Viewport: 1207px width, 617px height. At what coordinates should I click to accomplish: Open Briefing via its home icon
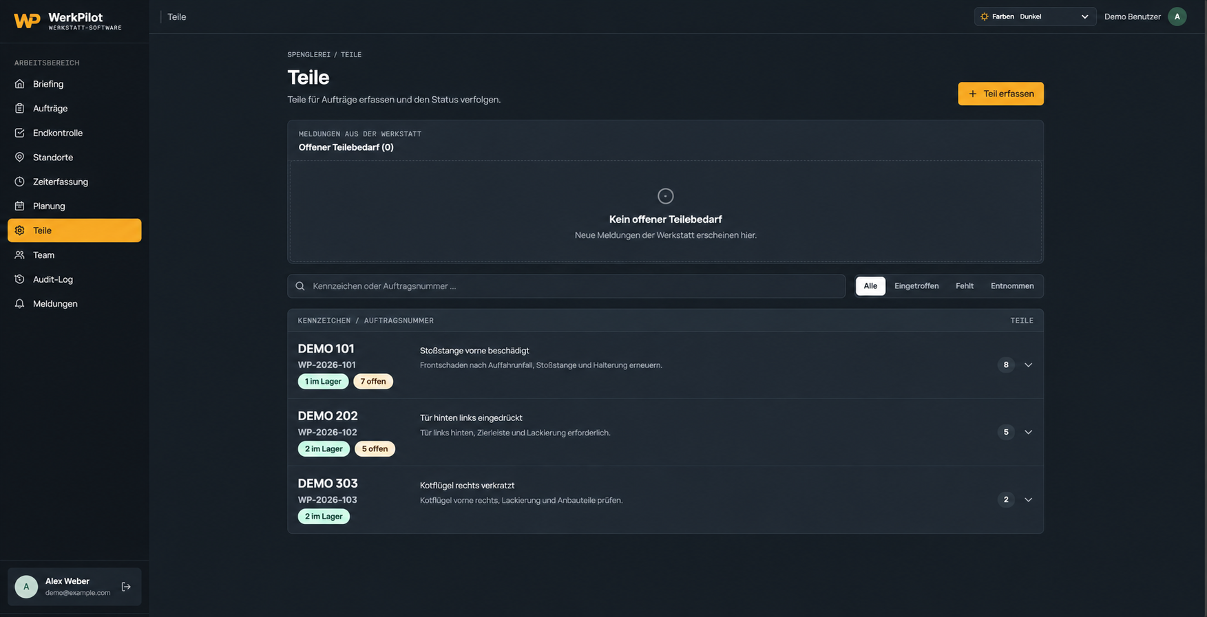point(19,84)
